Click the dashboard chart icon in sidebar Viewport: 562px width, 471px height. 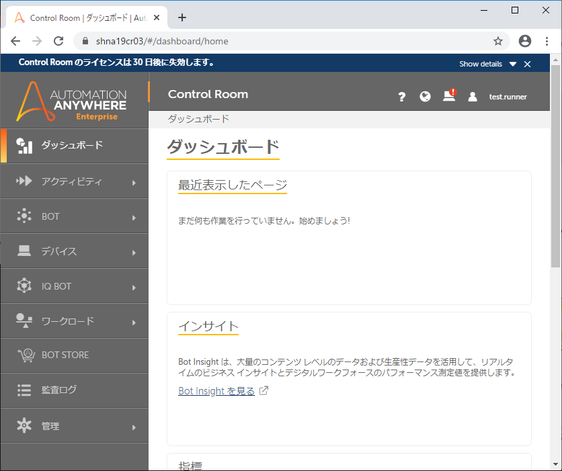(x=24, y=146)
